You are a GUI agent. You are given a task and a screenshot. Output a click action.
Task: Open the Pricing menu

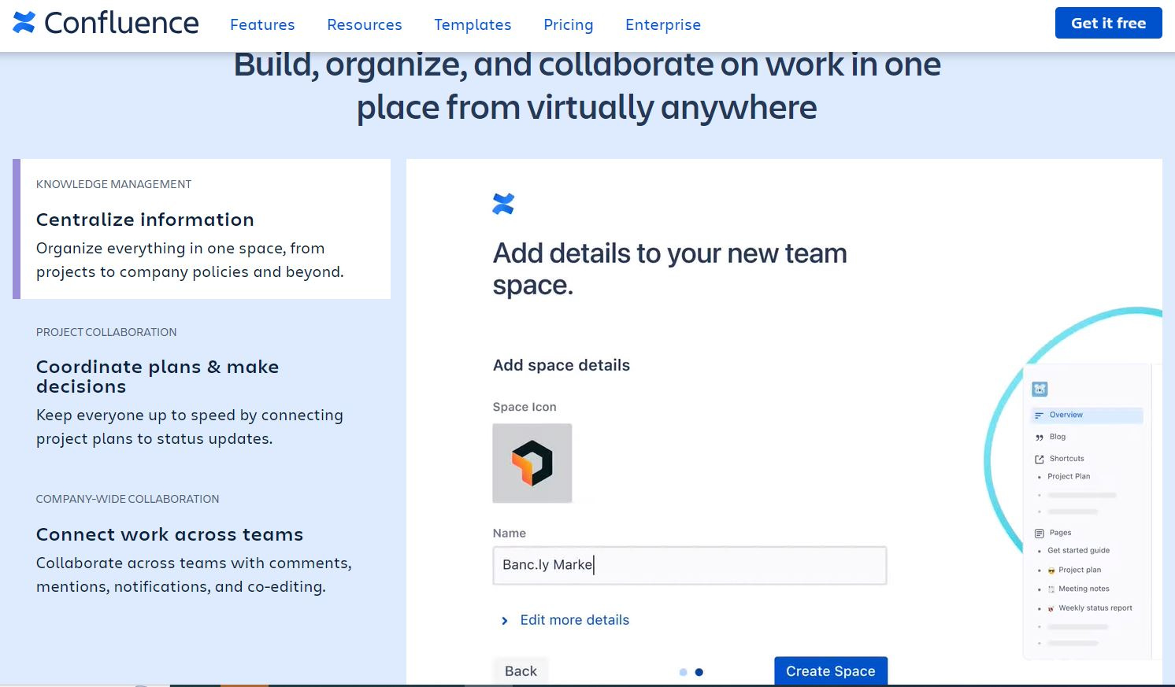(568, 24)
